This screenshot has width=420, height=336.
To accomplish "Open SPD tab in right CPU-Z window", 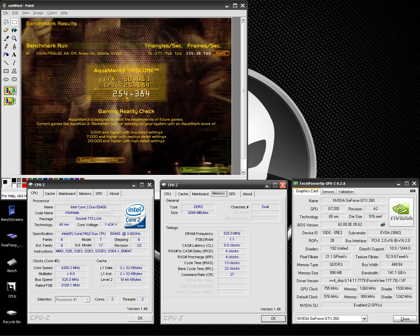I will click(x=232, y=194).
